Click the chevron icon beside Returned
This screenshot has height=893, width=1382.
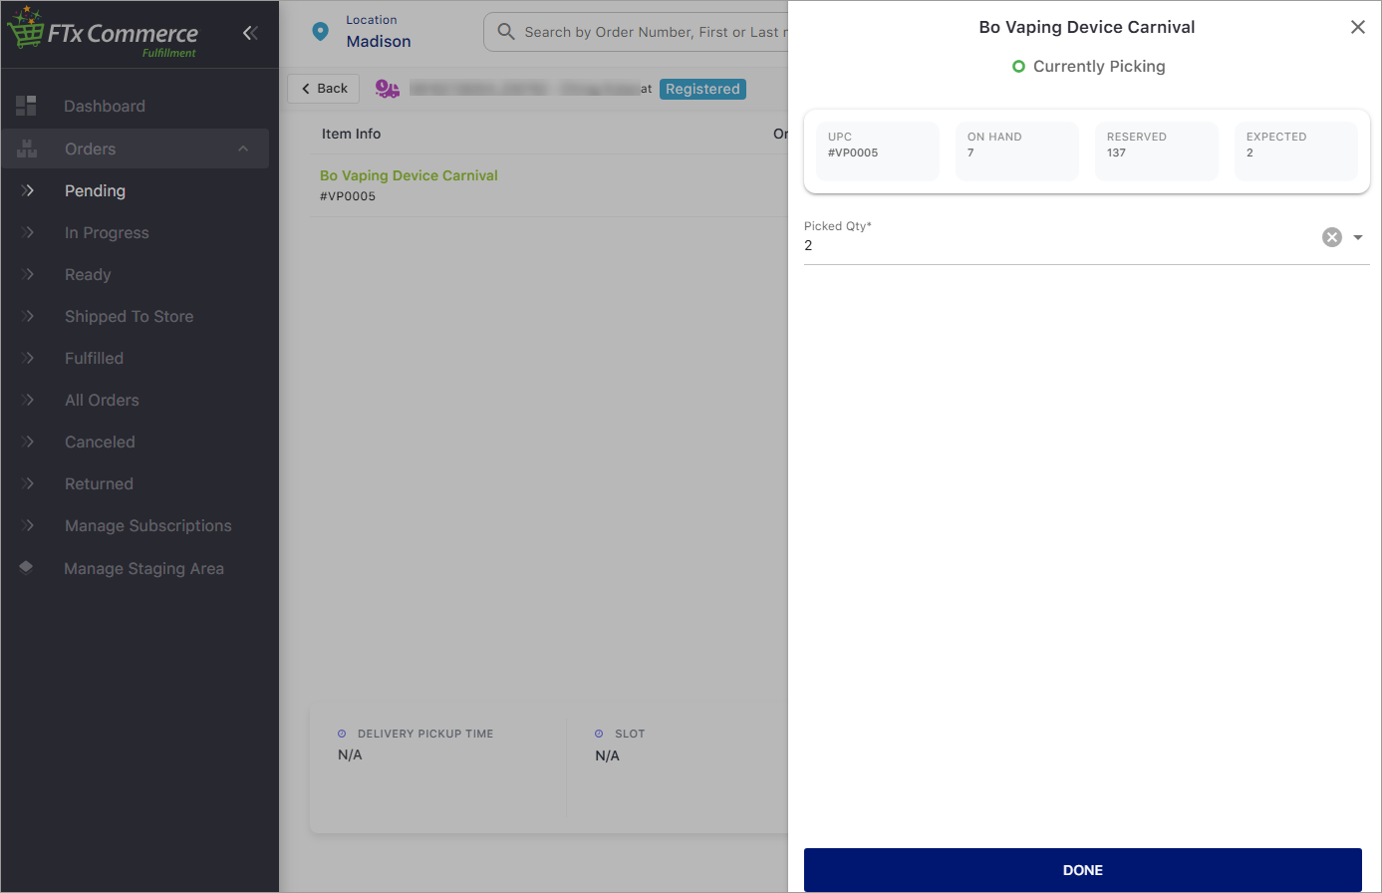click(28, 483)
